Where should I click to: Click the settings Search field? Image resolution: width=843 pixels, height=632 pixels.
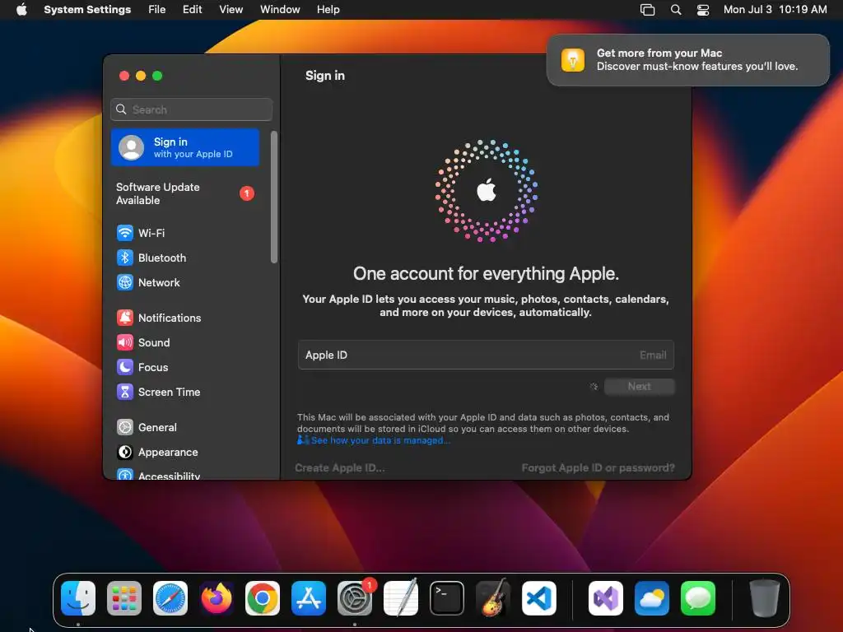click(191, 109)
